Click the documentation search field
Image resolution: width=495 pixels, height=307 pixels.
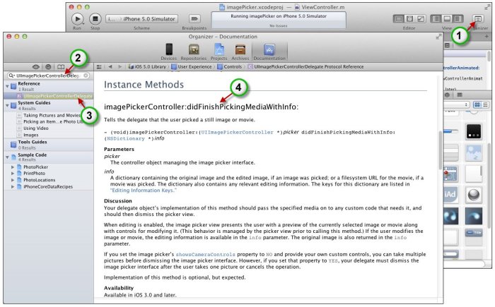(48, 76)
